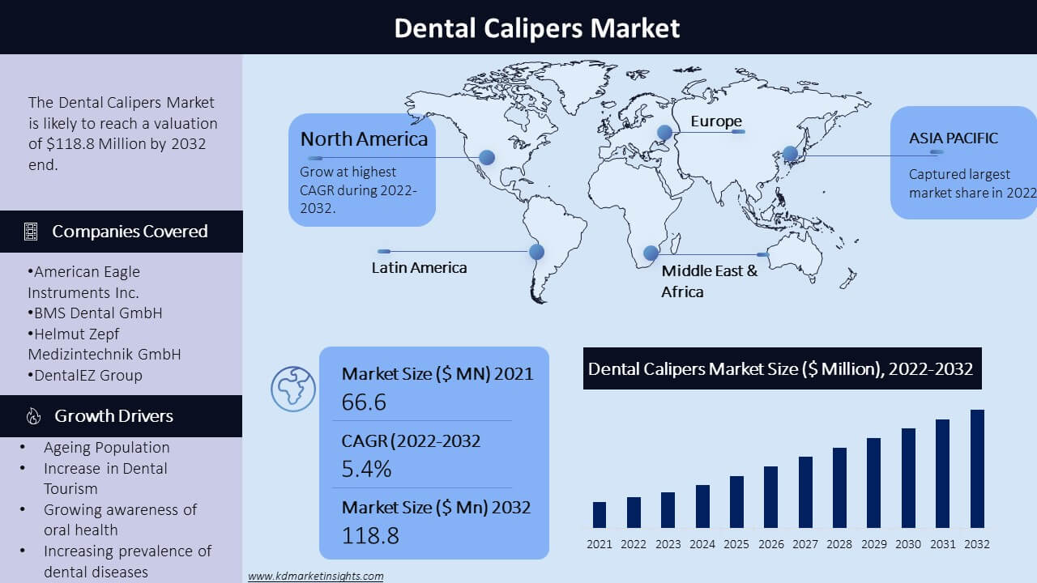Click the North America map marker dot
The image size is (1037, 583).
click(487, 158)
